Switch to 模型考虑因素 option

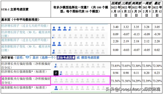point(90,57)
